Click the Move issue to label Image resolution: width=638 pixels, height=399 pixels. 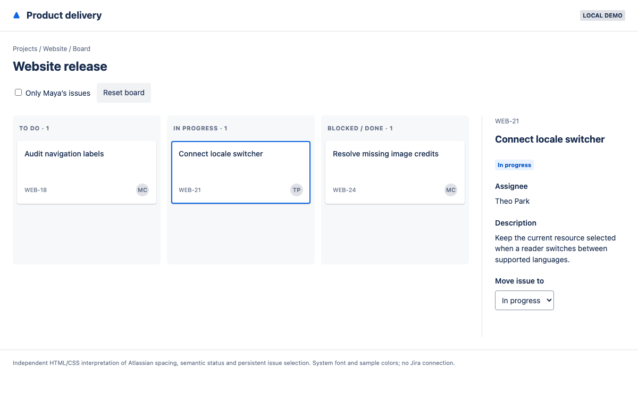coord(519,281)
